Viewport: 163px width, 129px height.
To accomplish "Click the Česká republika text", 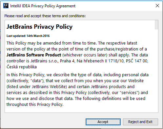I will click(22, 67).
